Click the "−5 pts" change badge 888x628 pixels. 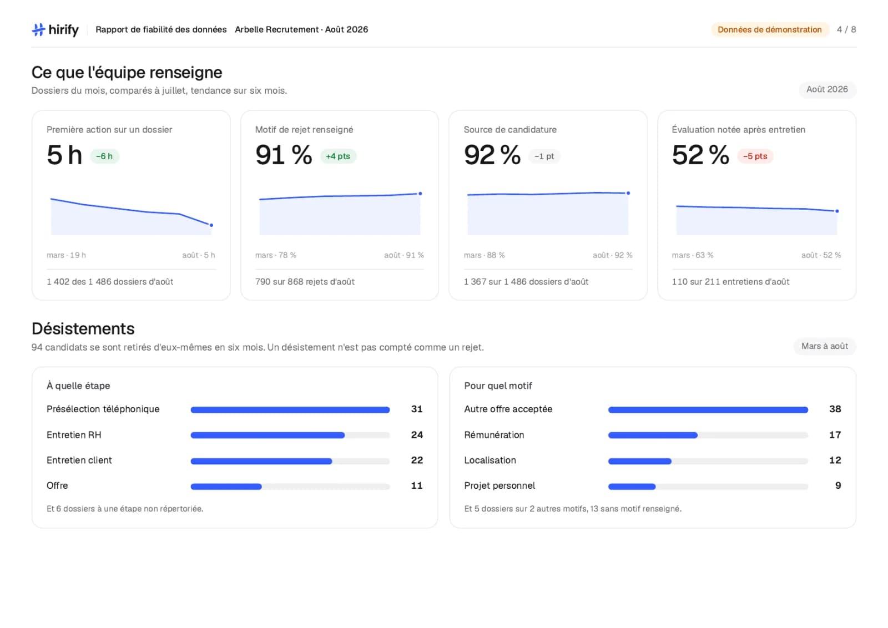755,156
